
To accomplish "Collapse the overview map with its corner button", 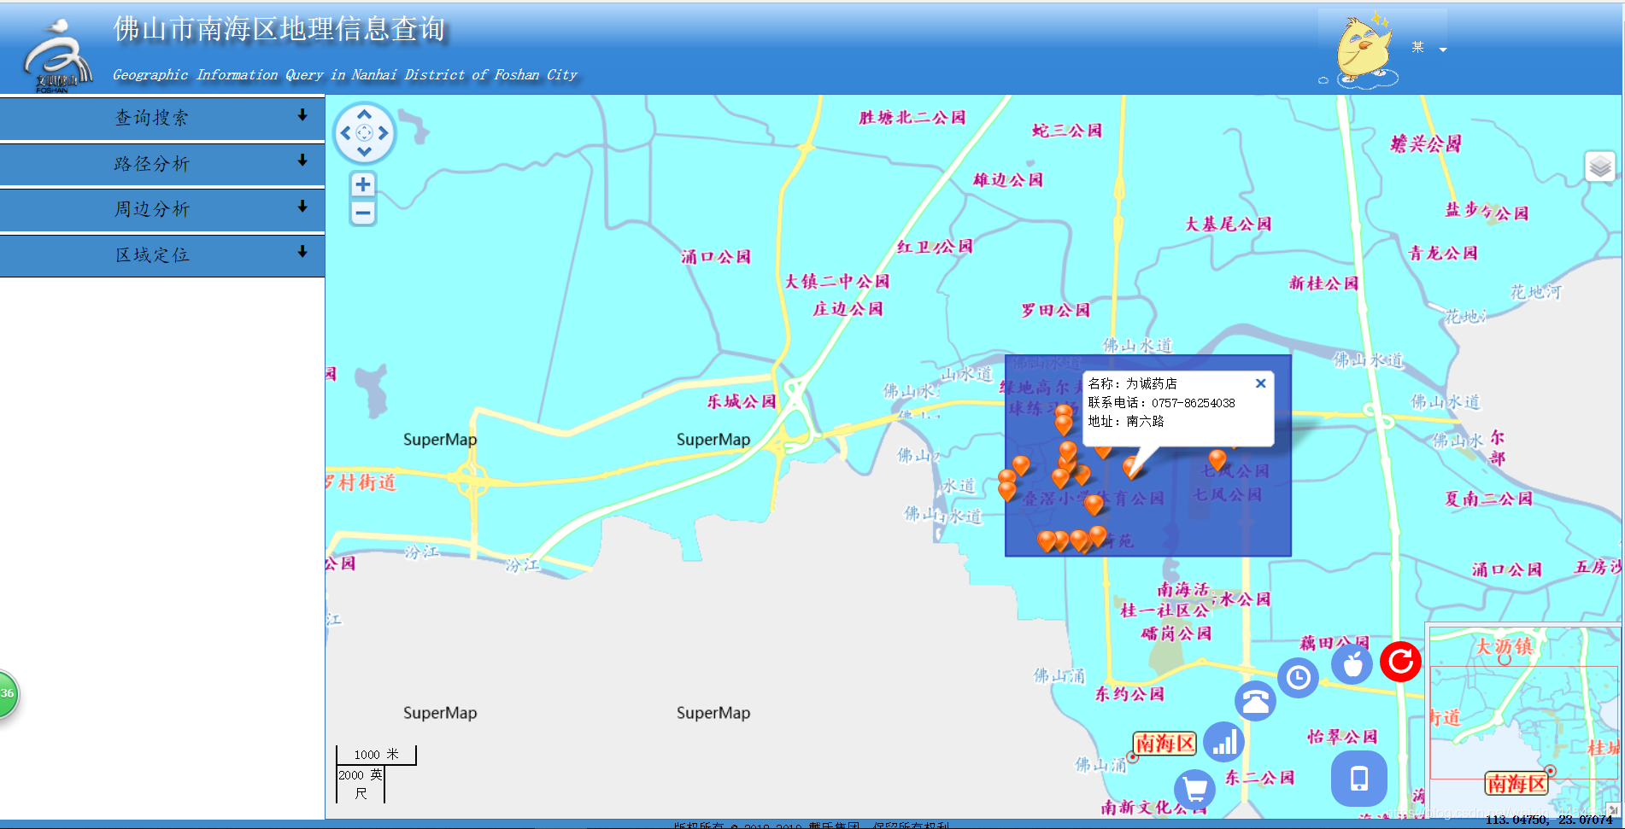I will (x=1612, y=809).
